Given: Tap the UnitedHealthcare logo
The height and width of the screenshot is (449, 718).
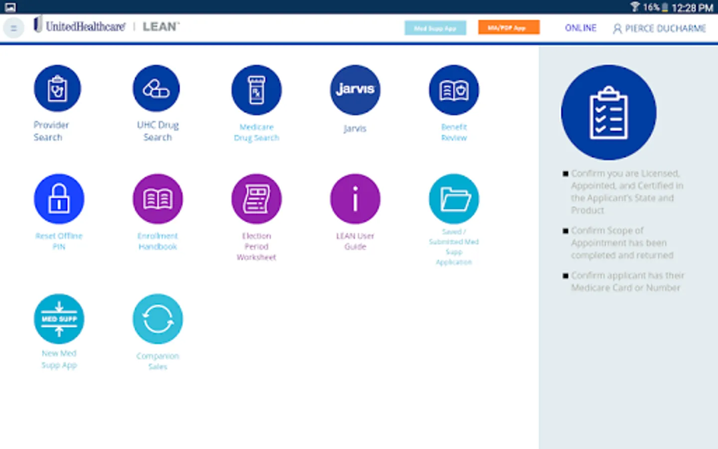Looking at the screenshot, I should tap(79, 25).
